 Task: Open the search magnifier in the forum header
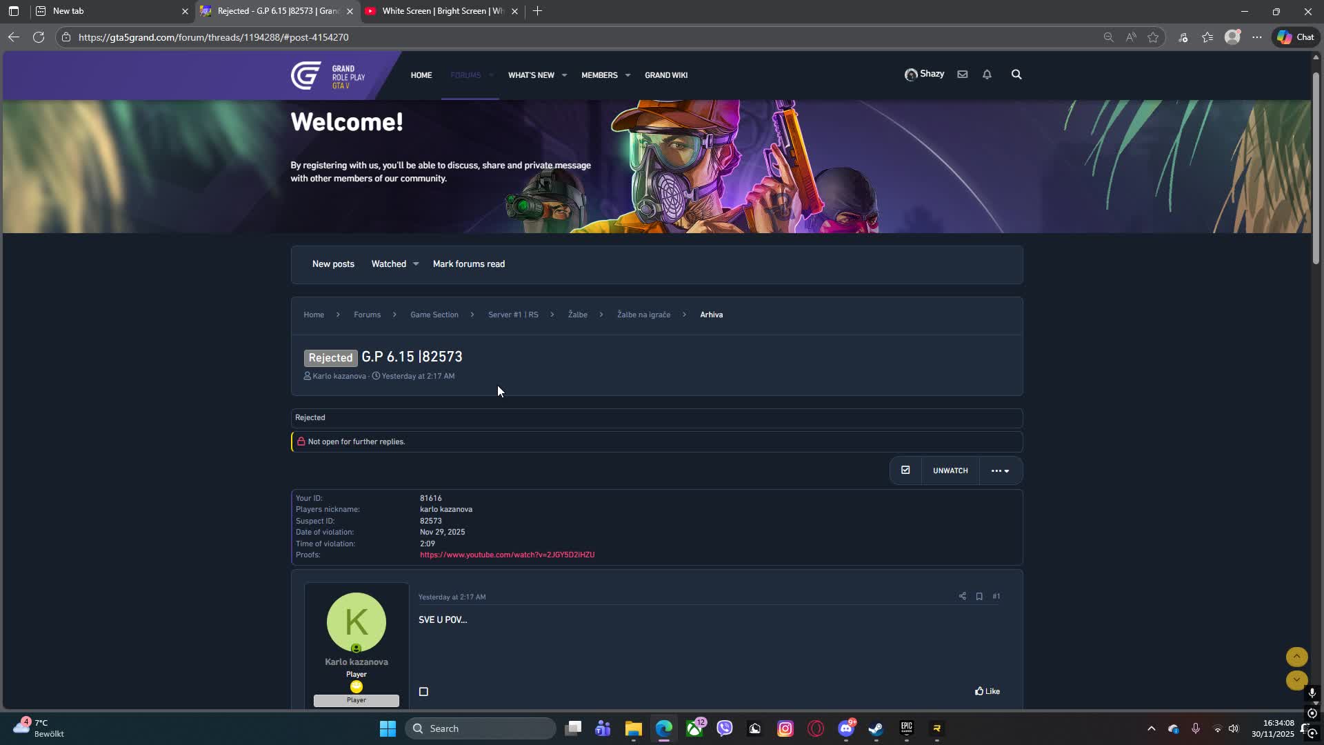[1016, 74]
